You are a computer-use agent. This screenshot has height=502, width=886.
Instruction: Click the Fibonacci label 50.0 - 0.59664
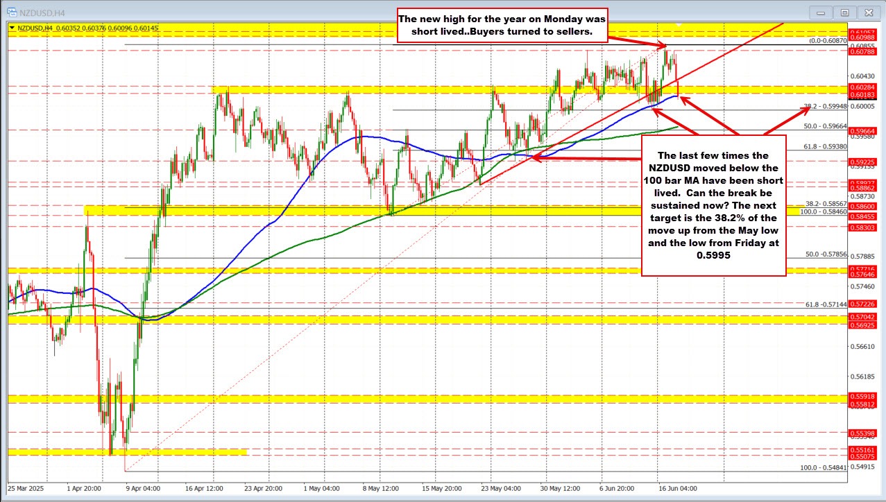coord(825,126)
